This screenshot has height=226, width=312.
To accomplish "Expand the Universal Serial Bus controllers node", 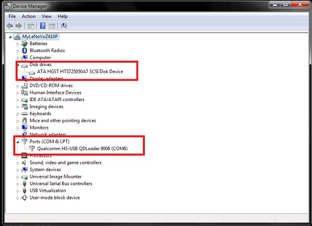I will [x=18, y=184].
